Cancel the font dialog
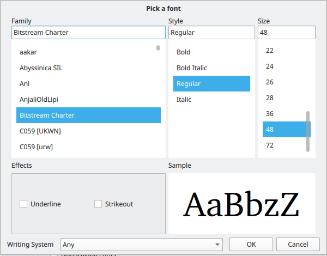 pos(298,245)
